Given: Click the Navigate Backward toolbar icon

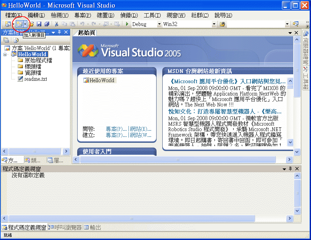Looking at the screenshot, I should click(106, 24).
